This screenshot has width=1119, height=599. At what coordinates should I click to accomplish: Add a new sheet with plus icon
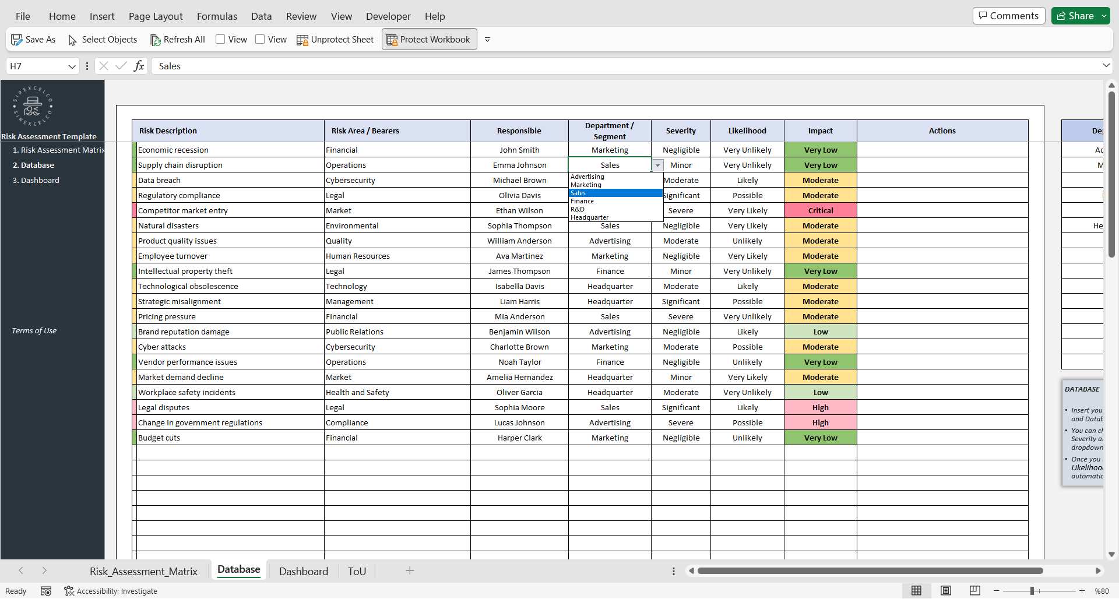coord(410,570)
